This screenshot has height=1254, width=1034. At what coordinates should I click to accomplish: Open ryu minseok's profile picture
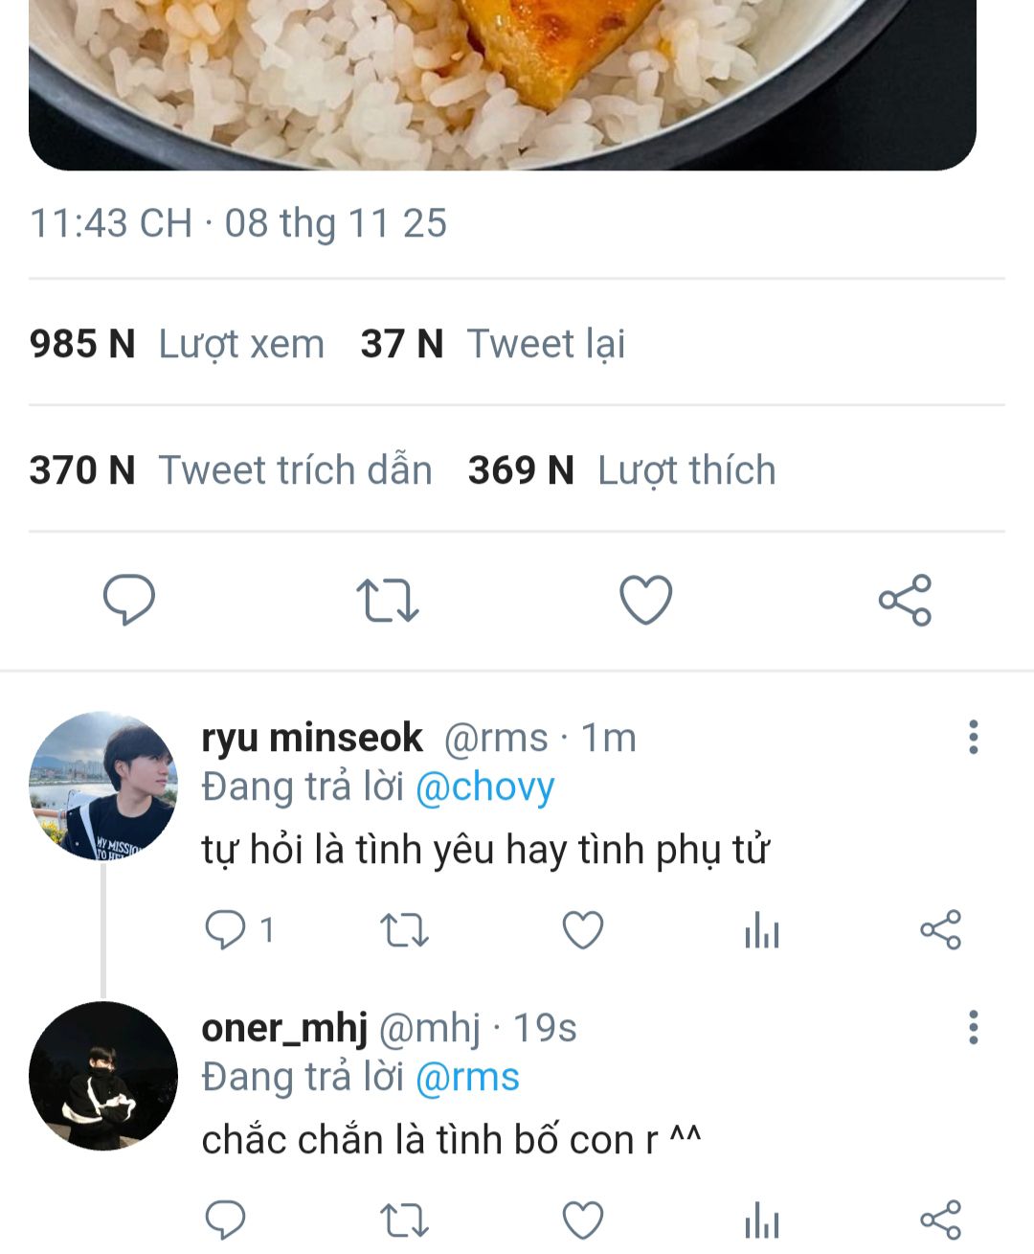[103, 786]
